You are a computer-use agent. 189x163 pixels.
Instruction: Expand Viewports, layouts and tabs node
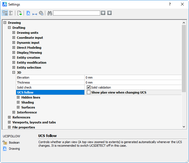(x=9, y=122)
